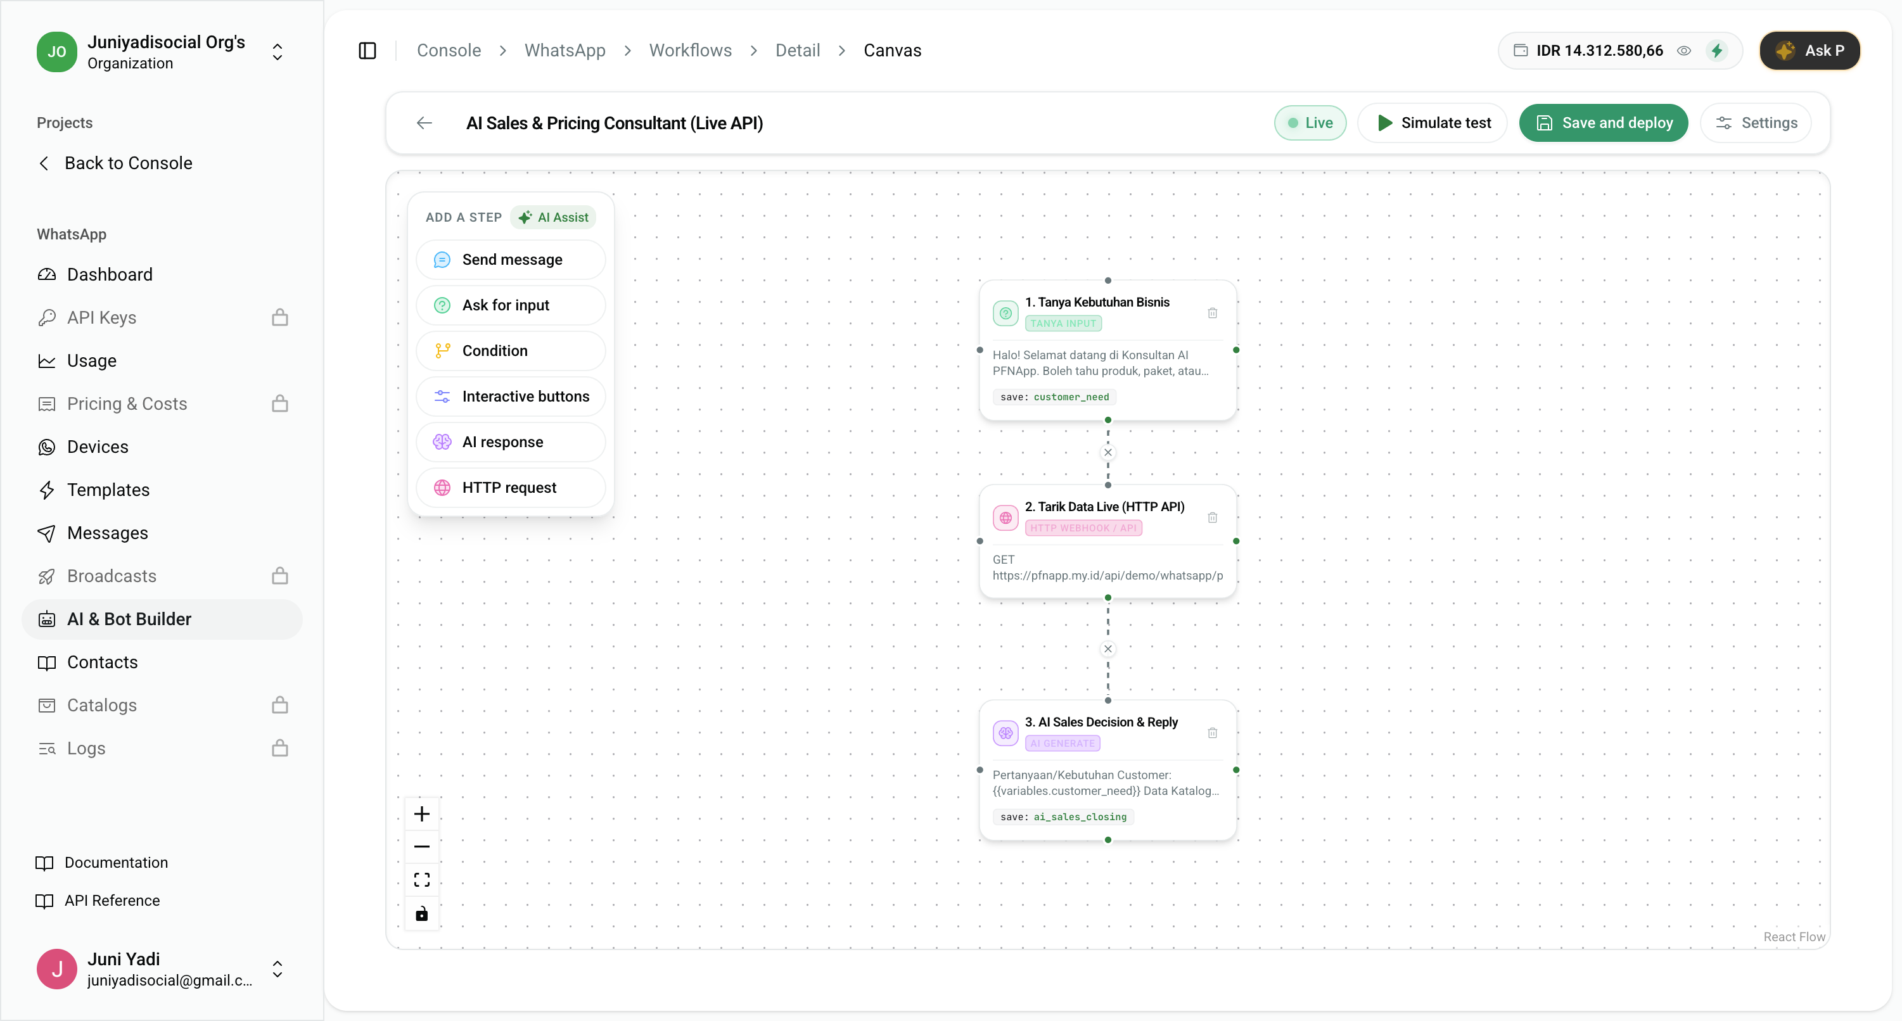
Task: Open Devices in sidebar
Action: (162, 447)
